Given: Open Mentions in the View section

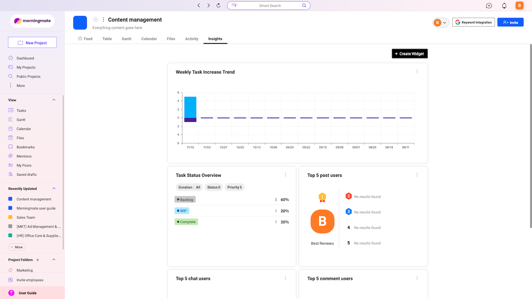Looking at the screenshot, I should point(24,156).
